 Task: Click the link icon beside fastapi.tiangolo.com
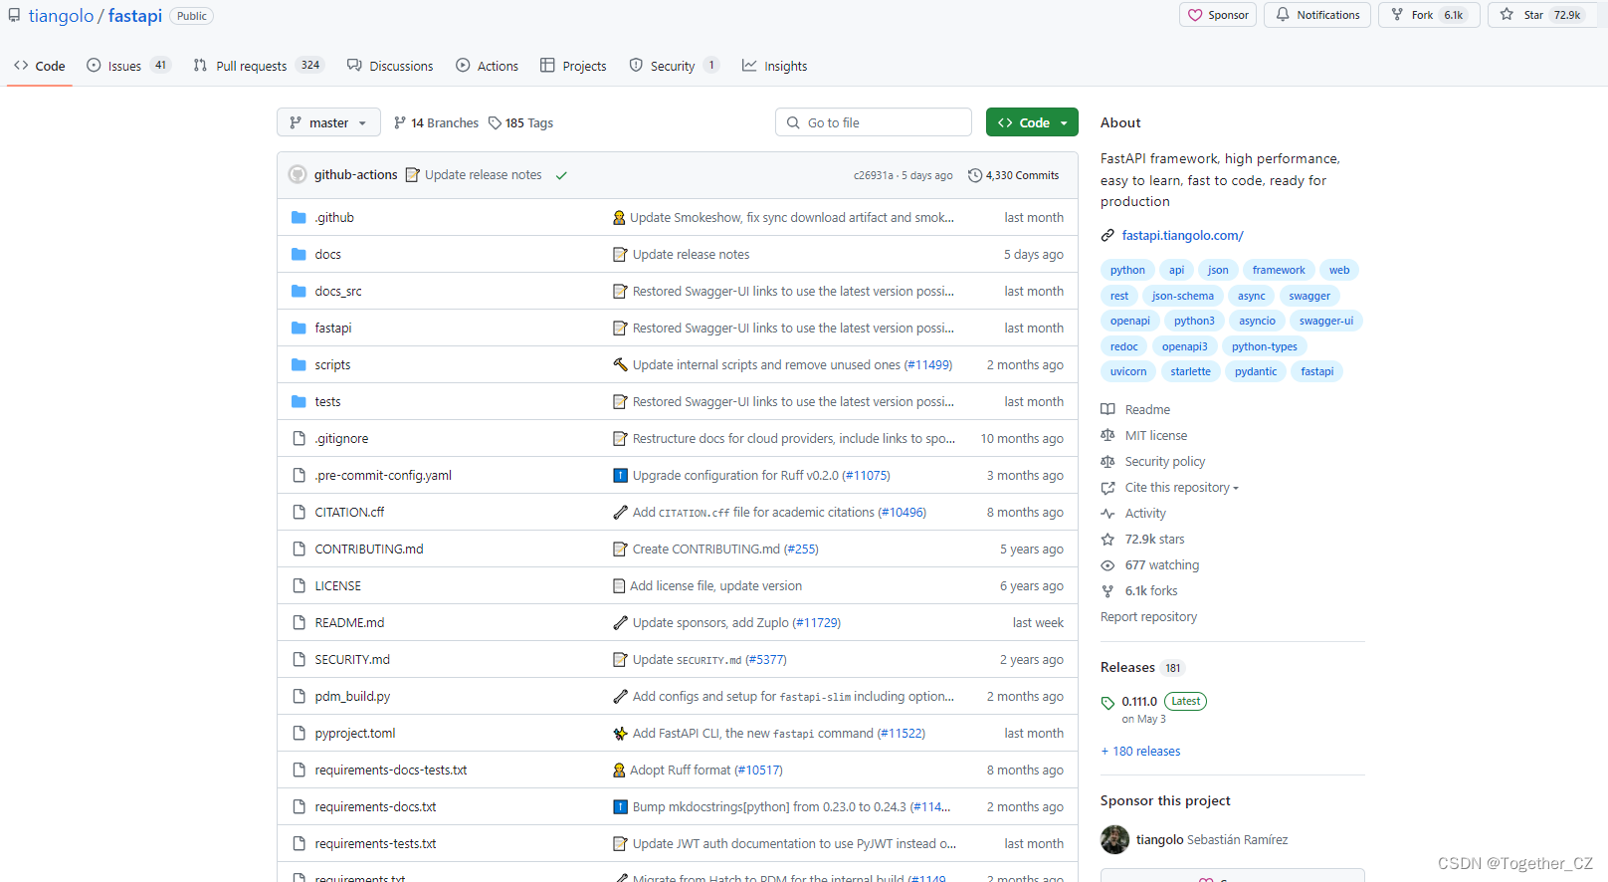point(1107,236)
